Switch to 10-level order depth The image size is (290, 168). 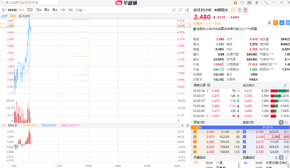[286, 122]
